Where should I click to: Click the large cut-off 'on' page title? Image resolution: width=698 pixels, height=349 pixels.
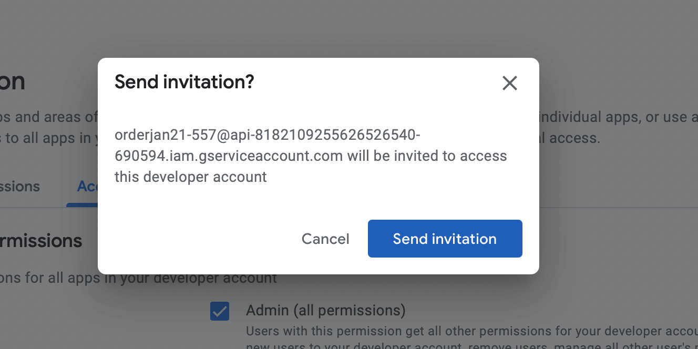tap(13, 81)
